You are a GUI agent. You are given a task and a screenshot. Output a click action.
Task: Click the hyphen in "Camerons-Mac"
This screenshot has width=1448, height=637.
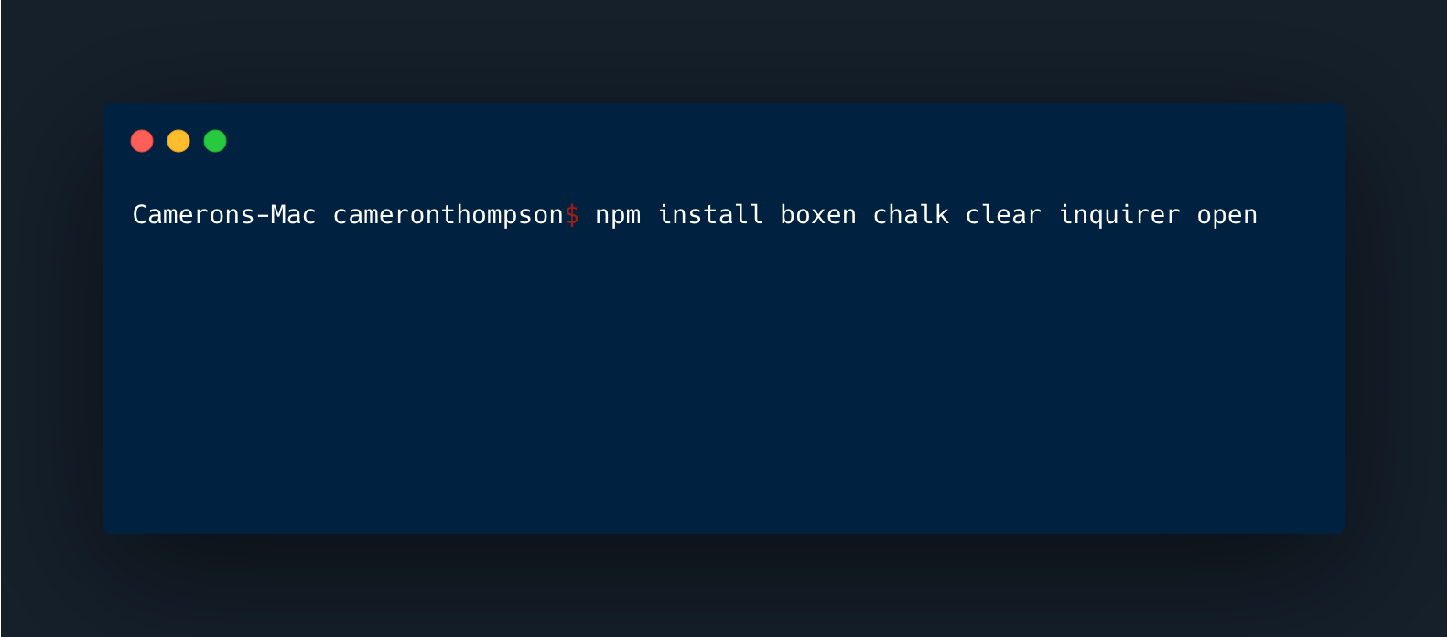pos(263,216)
